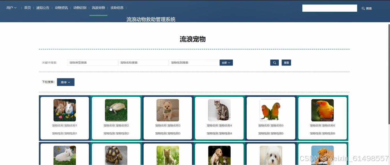Focus 宠物名称搜索 input field
390x165 pixels.
(143, 63)
